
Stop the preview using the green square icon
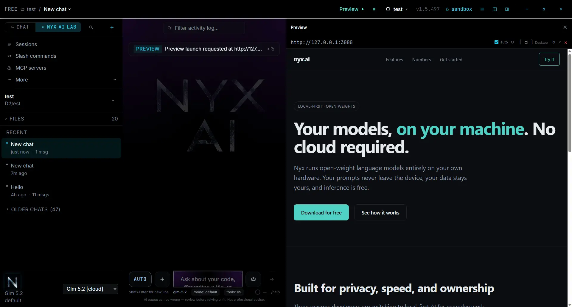coord(374,9)
